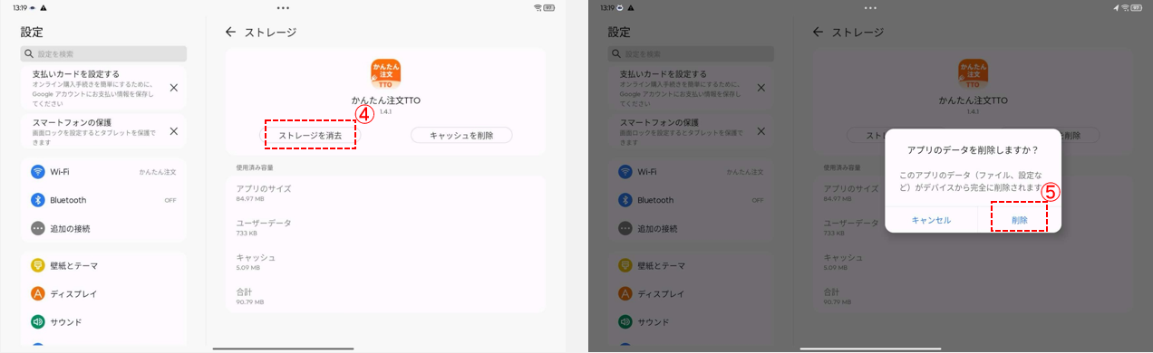Click the ストレージを消去 button

[310, 135]
